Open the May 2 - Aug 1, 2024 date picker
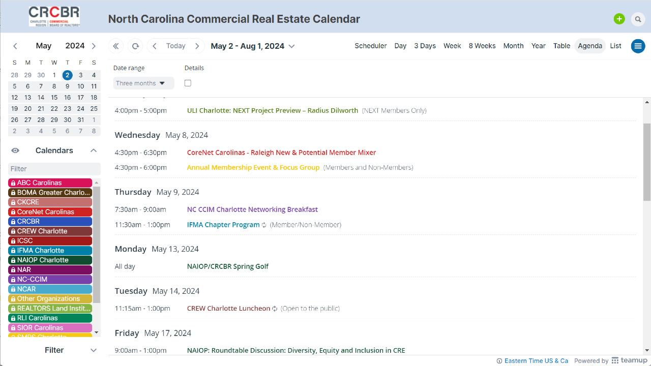Image resolution: width=651 pixels, height=366 pixels. tap(253, 46)
